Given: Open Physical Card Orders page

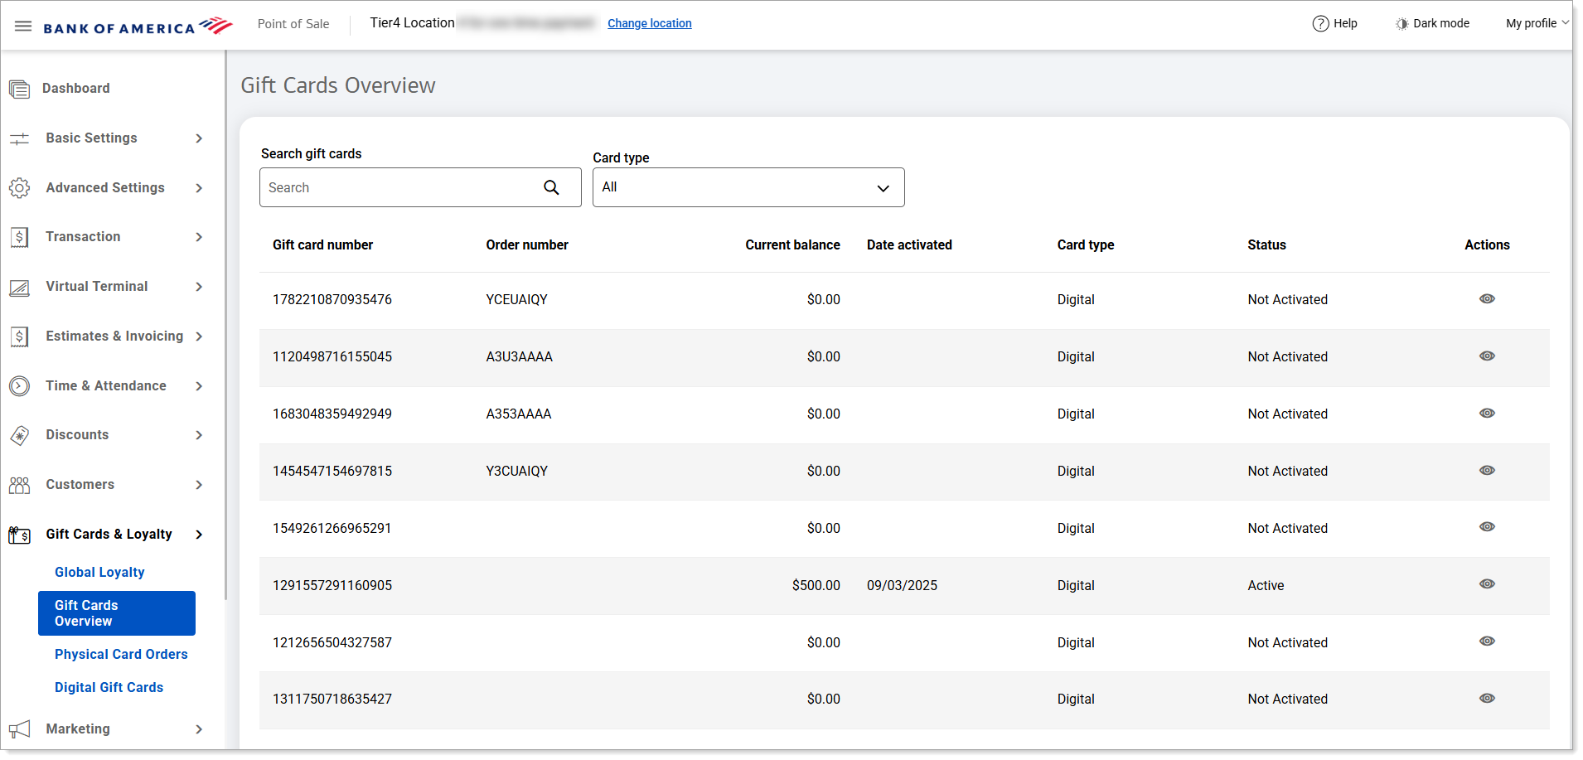Looking at the screenshot, I should 121,655.
